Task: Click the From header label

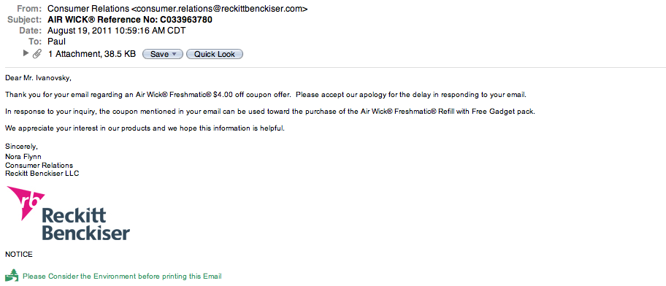Action: 29,9
